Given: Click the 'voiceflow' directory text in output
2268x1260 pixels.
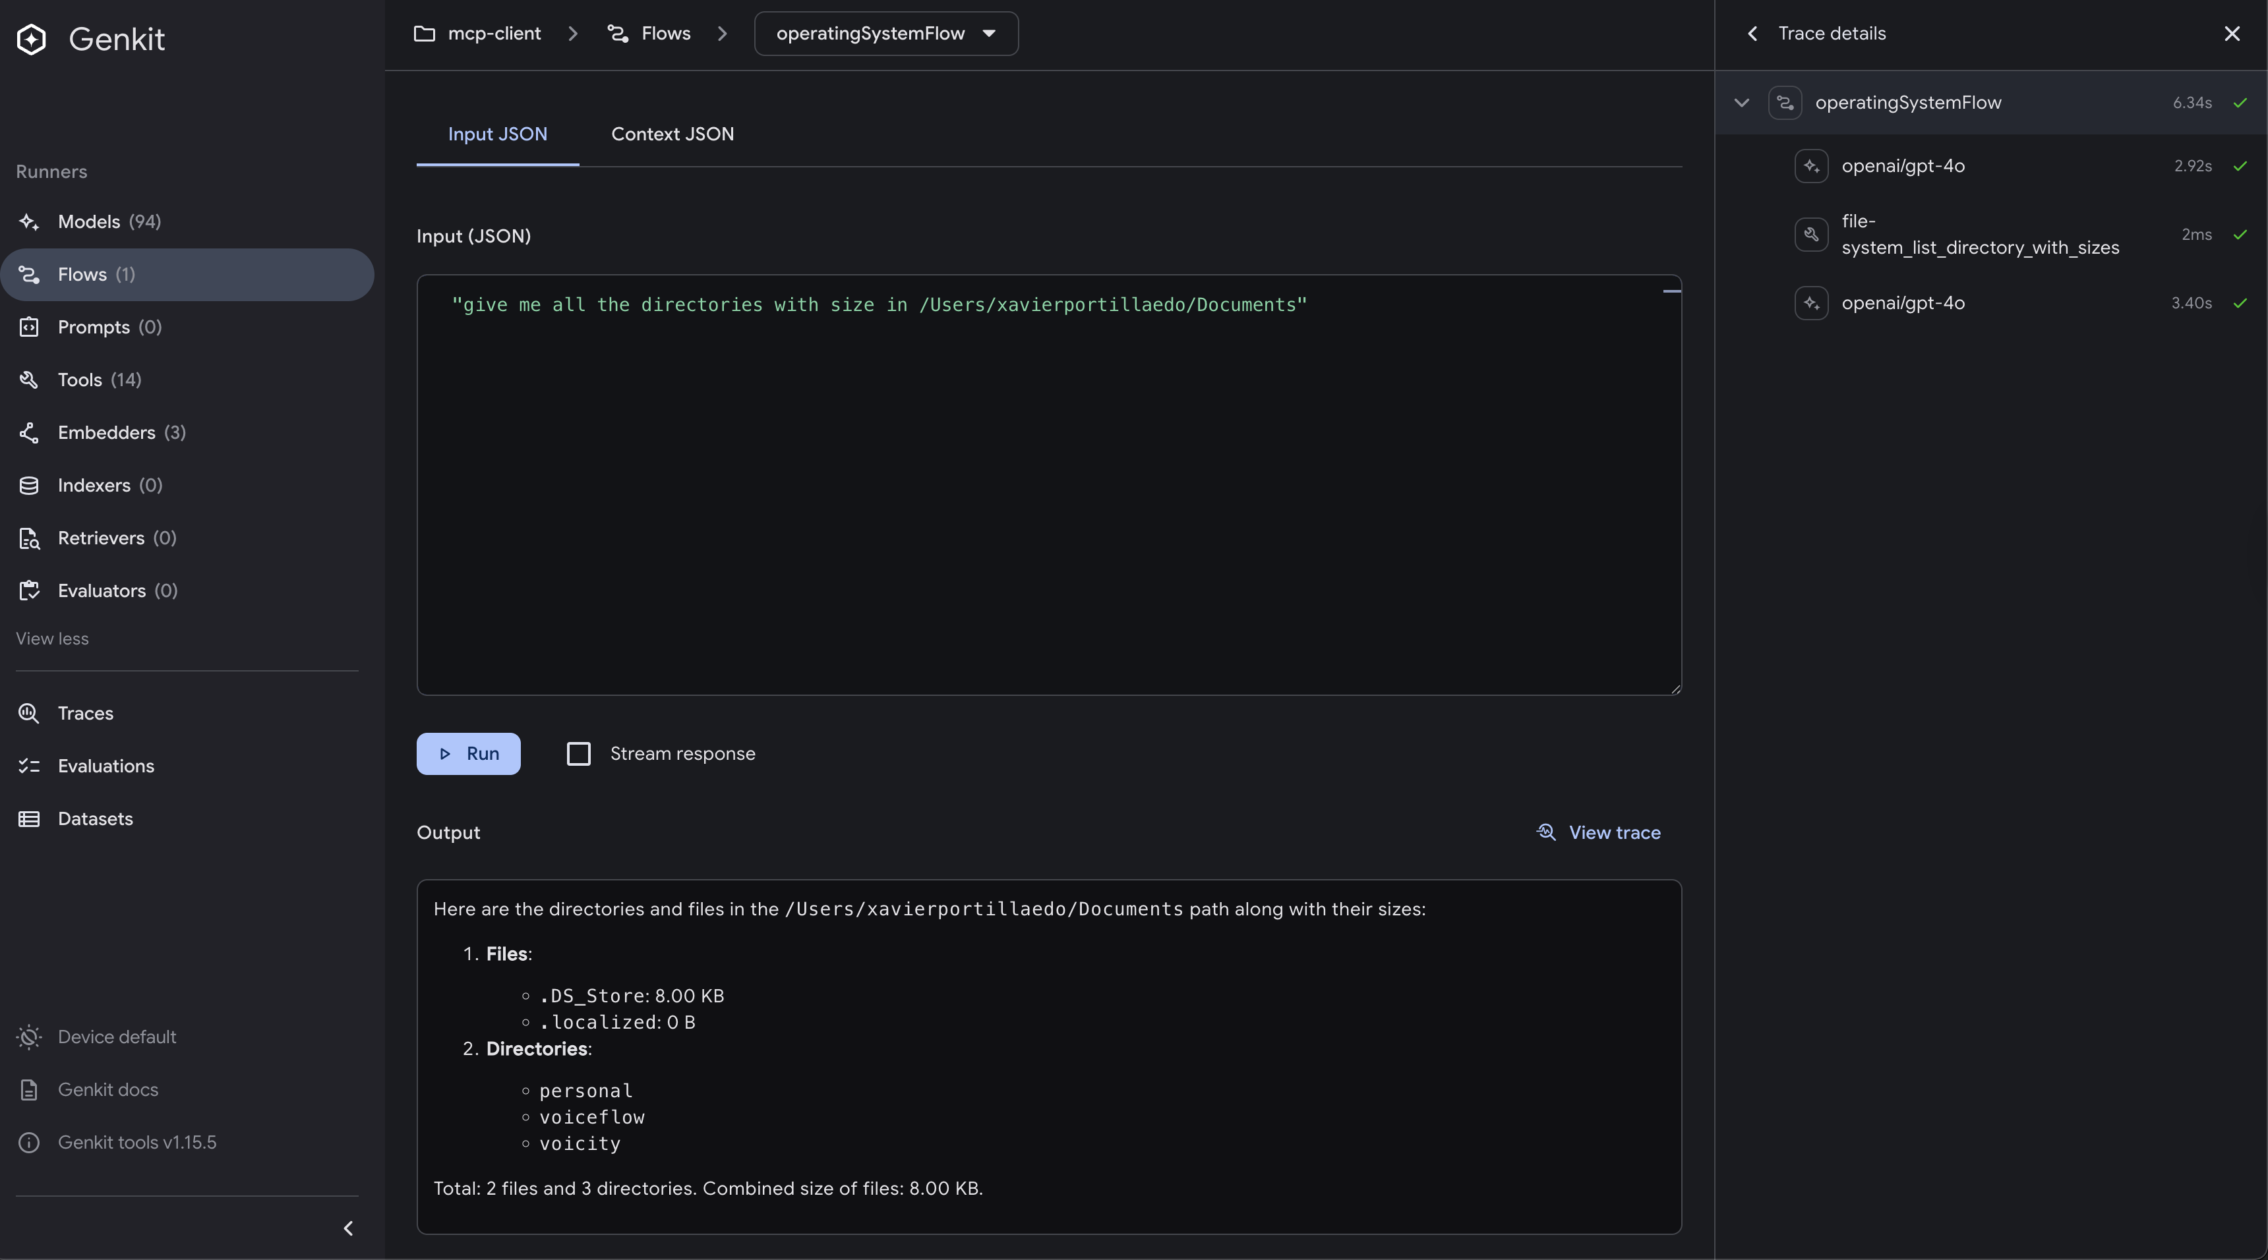Looking at the screenshot, I should pos(591,1118).
